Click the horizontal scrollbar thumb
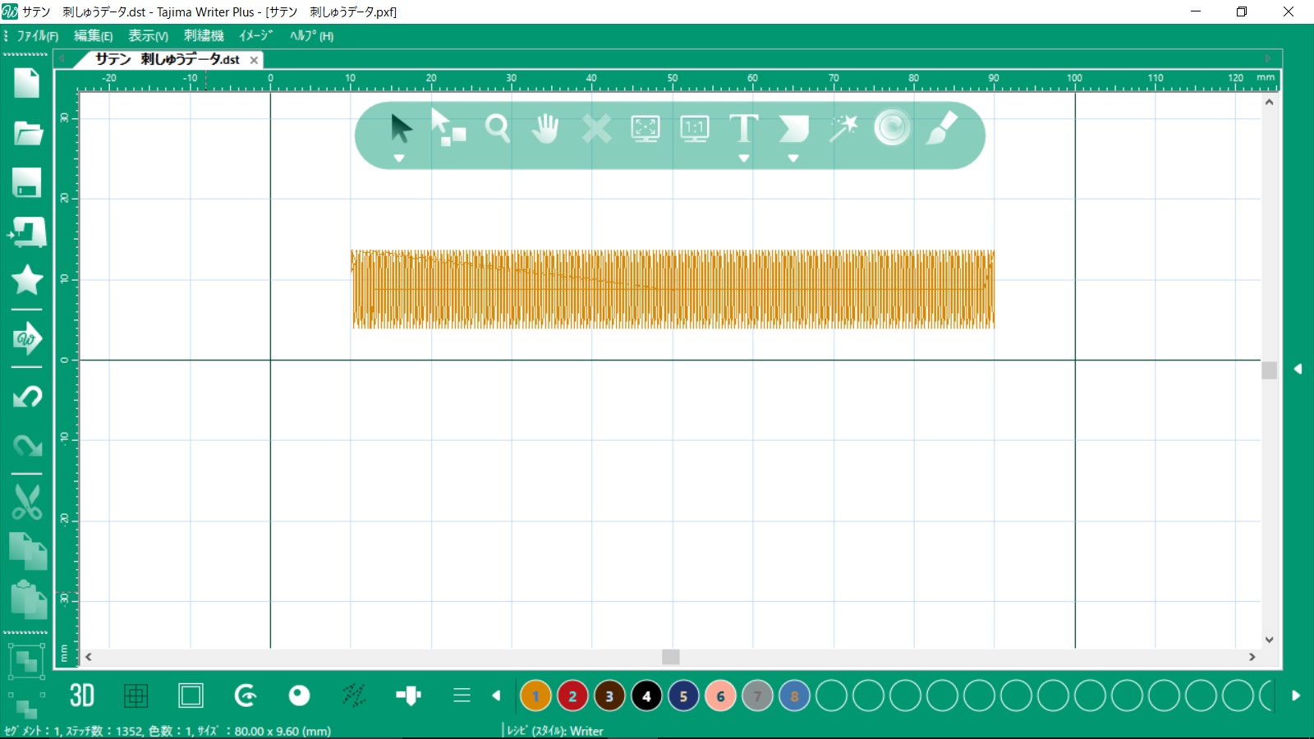 [671, 657]
